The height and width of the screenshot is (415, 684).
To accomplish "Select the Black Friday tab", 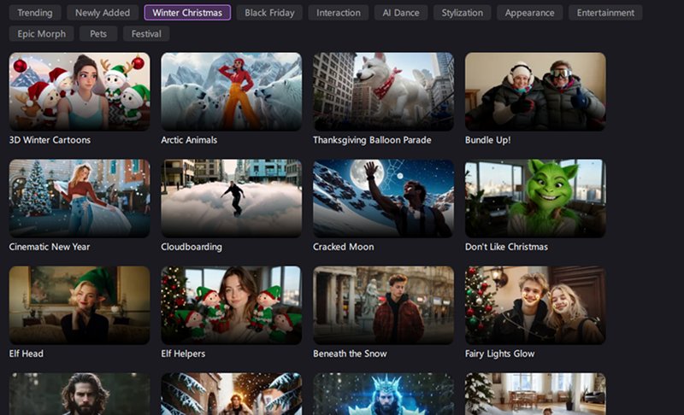I will click(269, 13).
